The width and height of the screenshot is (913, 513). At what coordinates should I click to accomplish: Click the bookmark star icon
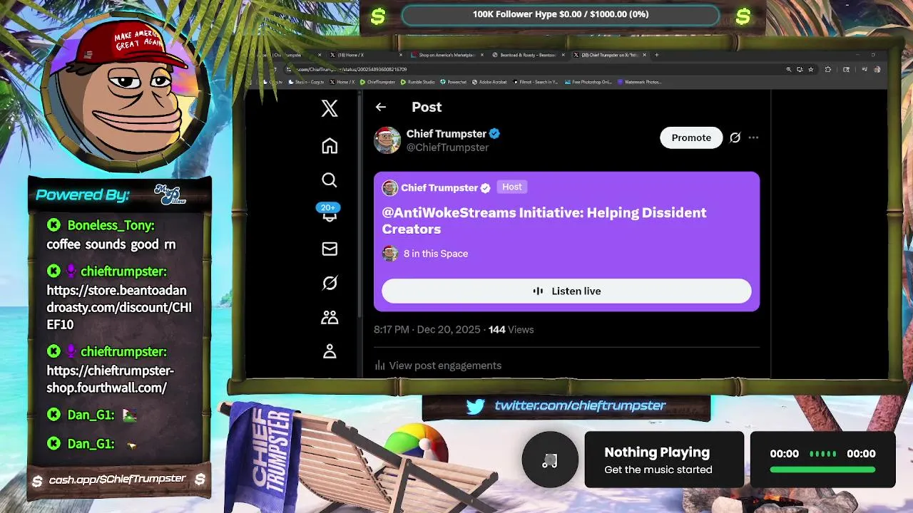click(x=810, y=69)
